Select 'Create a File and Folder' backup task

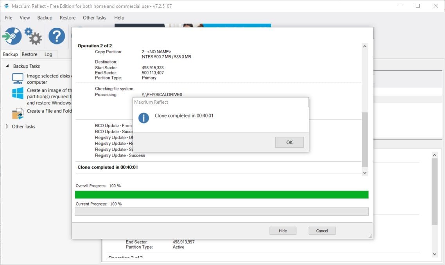[49, 111]
